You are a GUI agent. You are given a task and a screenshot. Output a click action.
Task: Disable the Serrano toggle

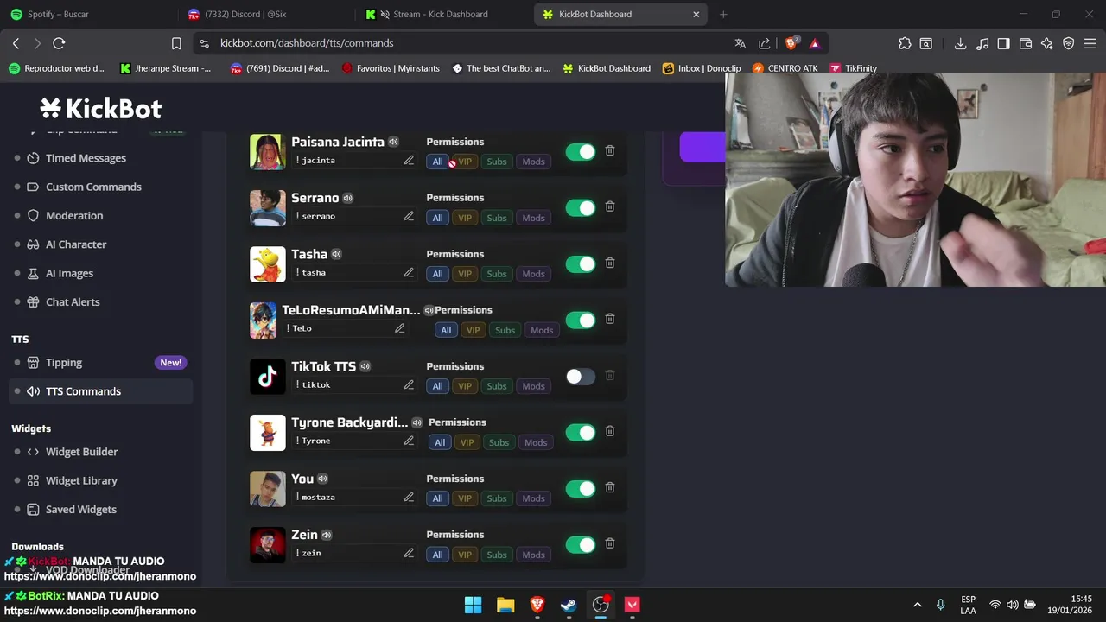(581, 208)
